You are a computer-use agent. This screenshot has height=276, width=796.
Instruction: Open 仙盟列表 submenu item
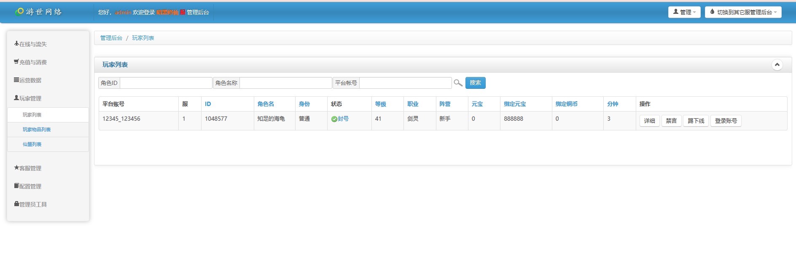[x=48, y=144]
